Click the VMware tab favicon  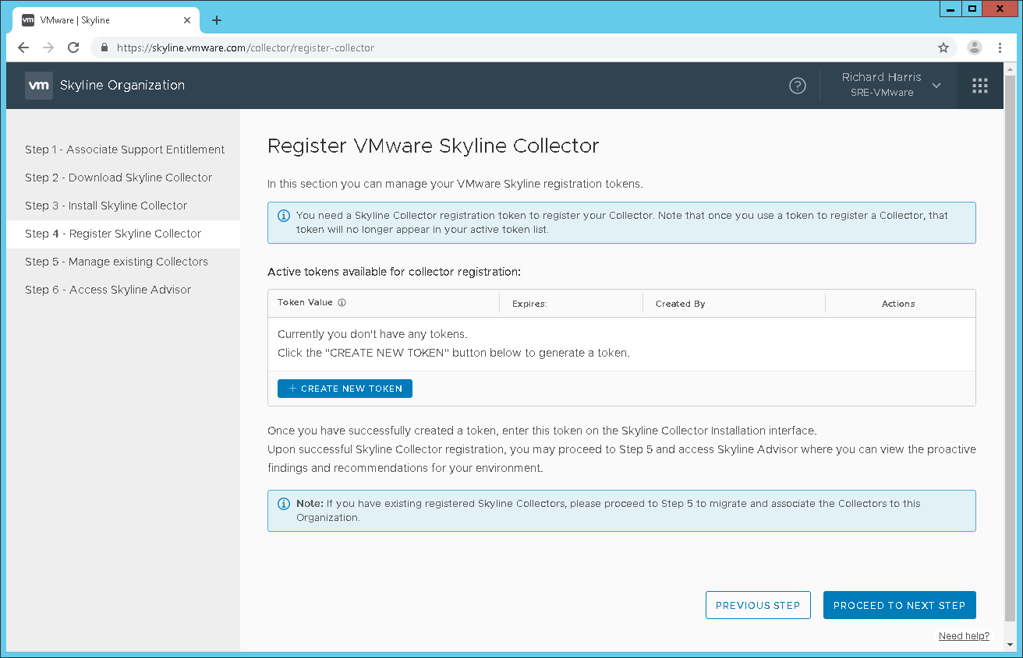pos(27,20)
